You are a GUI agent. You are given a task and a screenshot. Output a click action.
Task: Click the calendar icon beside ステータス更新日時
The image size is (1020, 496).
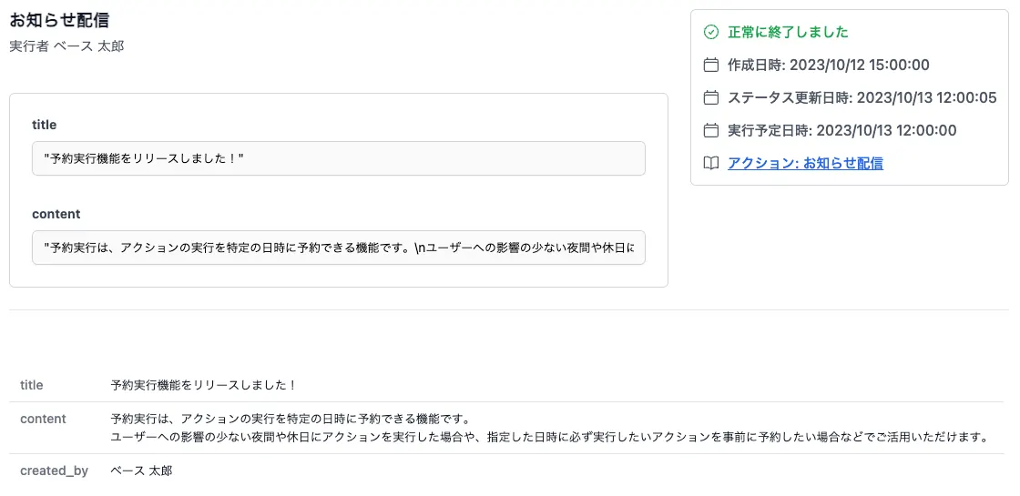pos(711,97)
